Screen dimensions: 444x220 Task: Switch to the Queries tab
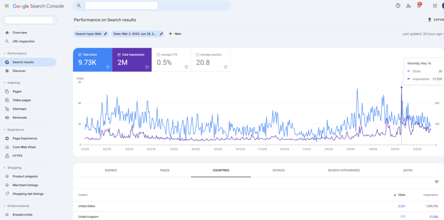[111, 170]
